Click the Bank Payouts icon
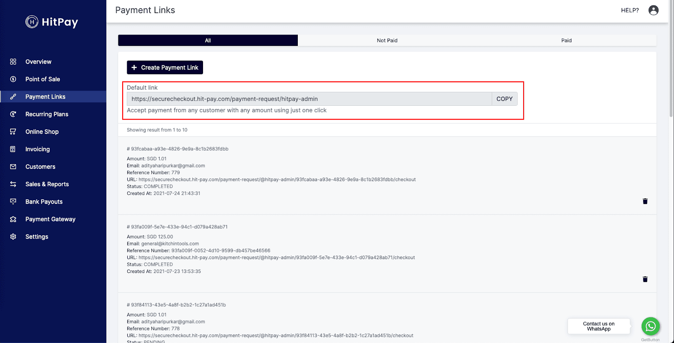The image size is (674, 343). tap(13, 201)
